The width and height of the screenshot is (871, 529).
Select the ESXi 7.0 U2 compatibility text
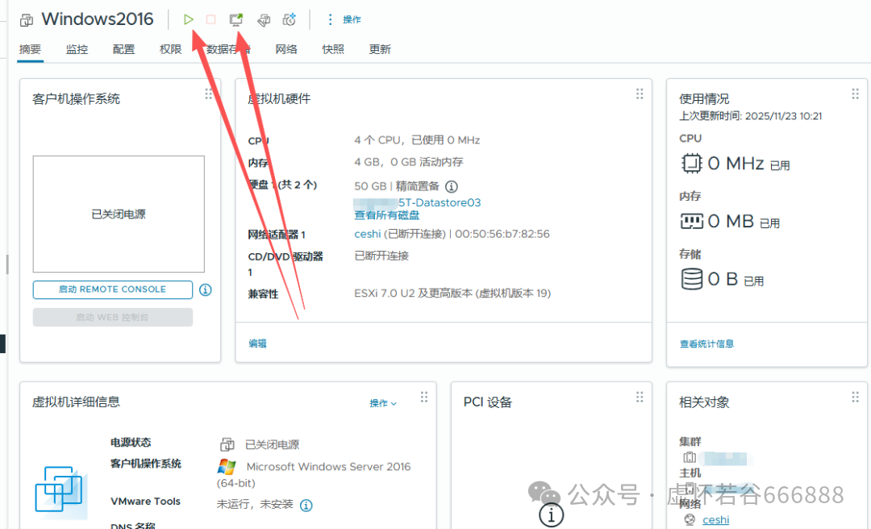point(452,293)
